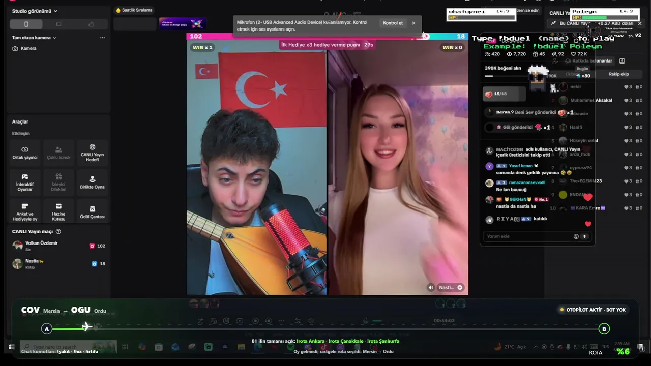
Task: Select Nastia rival in match list
Action: 58,264
